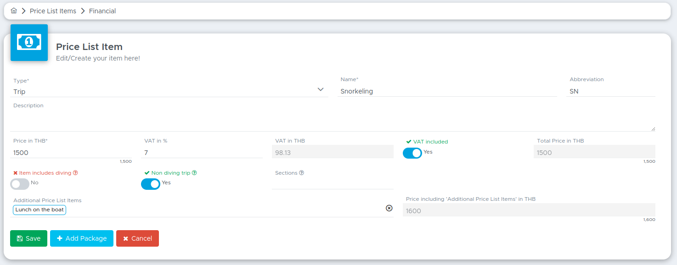Cancel editing the price list item

pyautogui.click(x=137, y=238)
